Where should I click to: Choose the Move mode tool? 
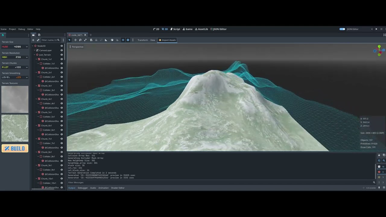tap(75, 40)
